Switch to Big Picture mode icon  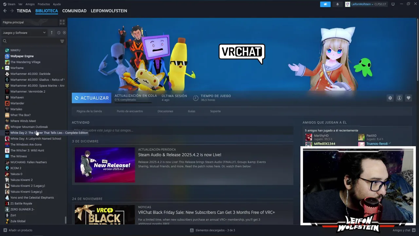[393, 4]
